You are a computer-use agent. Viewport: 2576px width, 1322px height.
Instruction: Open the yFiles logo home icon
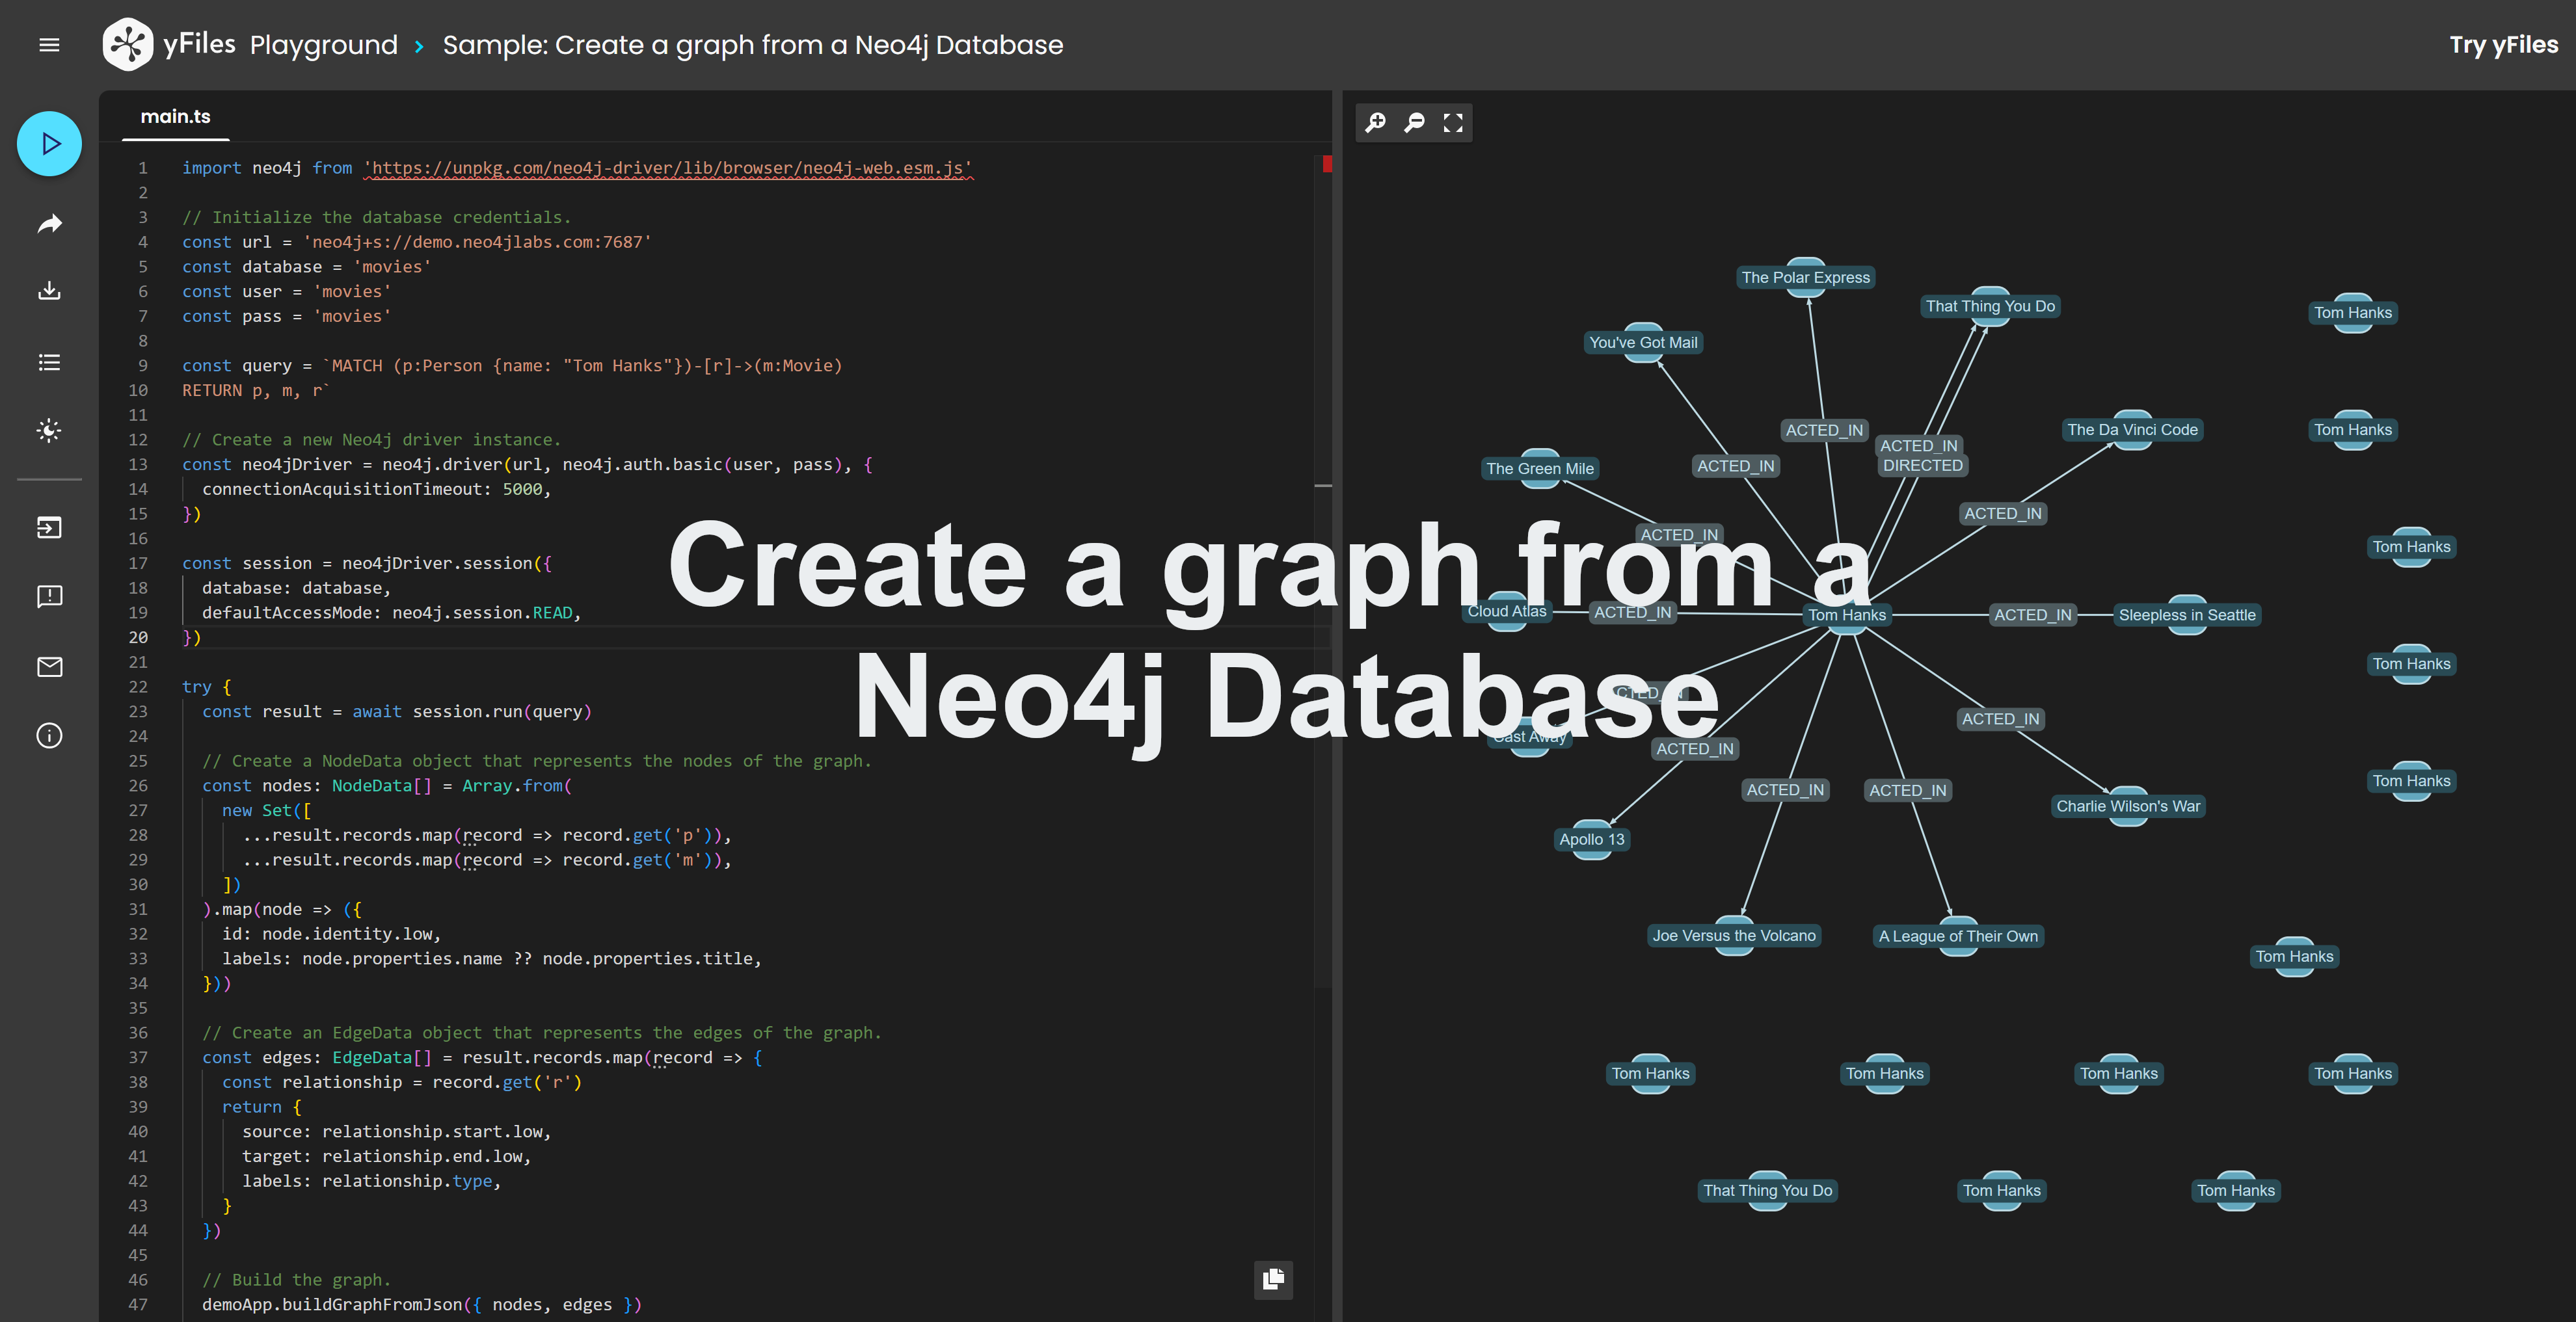click(128, 44)
